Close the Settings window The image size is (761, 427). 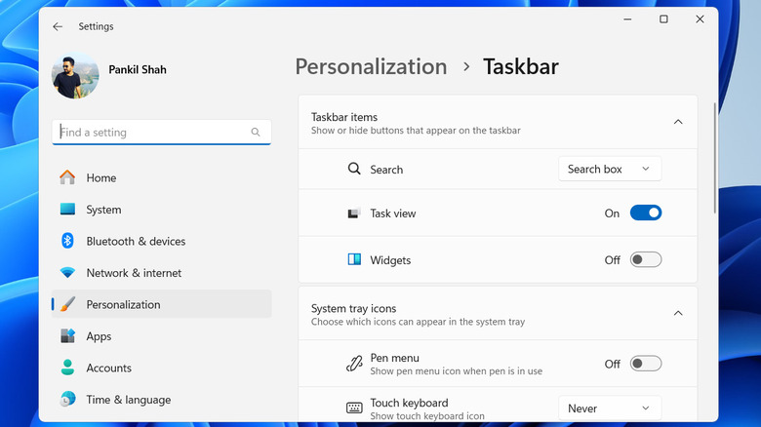[x=700, y=19]
